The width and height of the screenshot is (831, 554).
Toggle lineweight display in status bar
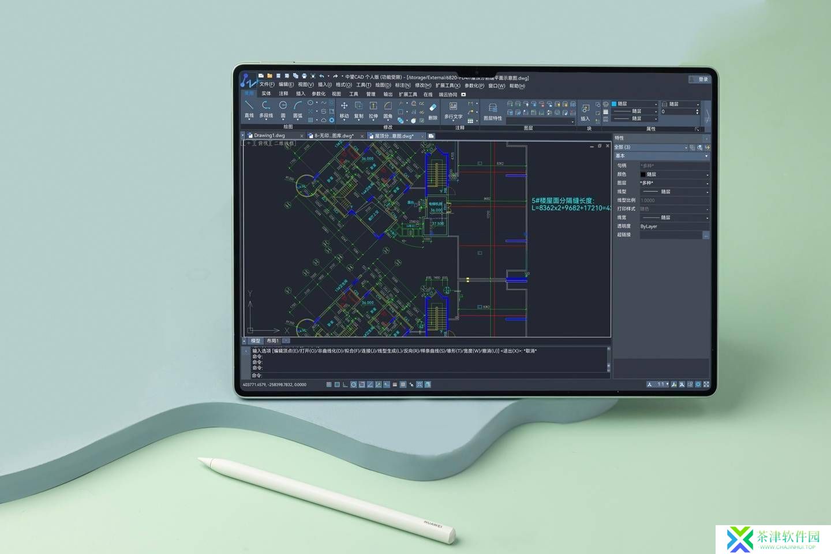395,384
